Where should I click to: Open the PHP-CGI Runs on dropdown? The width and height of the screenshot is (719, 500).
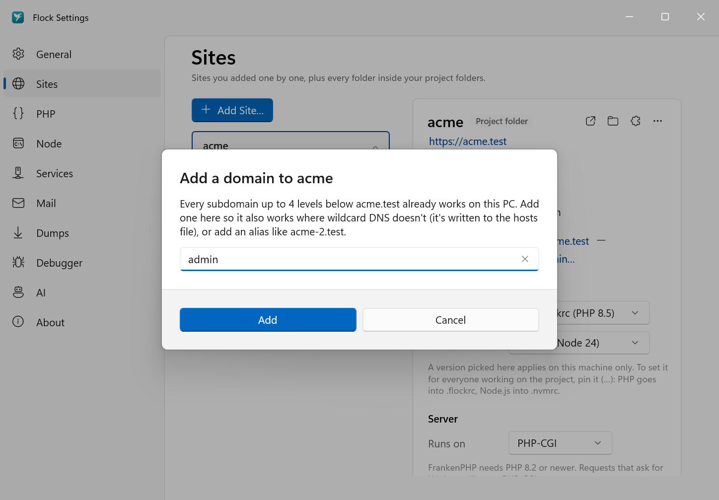tap(561, 443)
